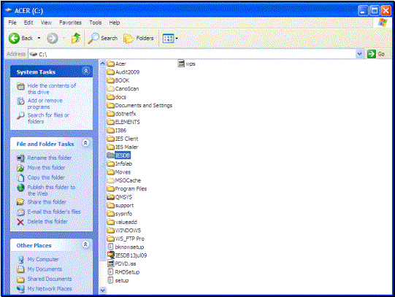The image size is (395, 297).
Task: Click Search for files or folders link
Action: [x=48, y=118]
